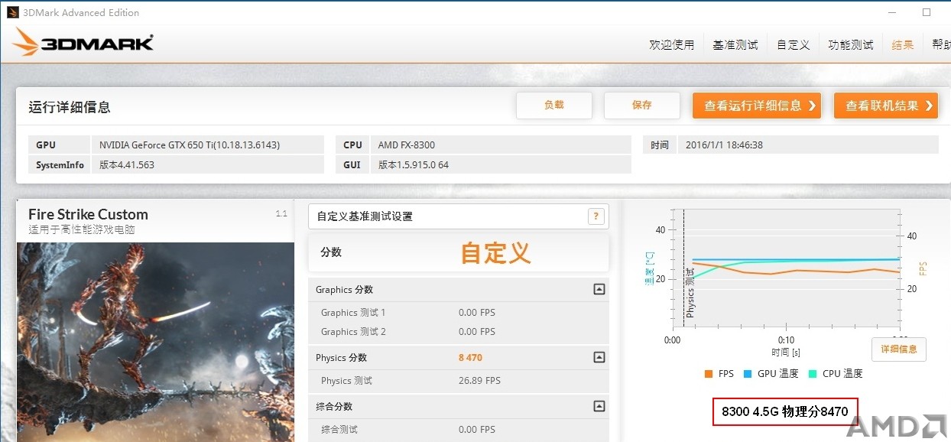Screen dimensions: 951x442
Task: Click the 3DMark logo in header
Action: [x=83, y=43]
